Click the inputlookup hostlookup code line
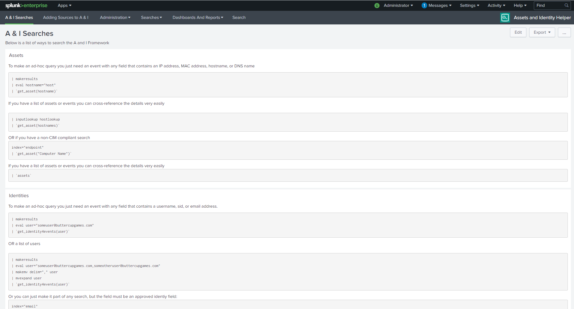Image resolution: width=574 pixels, height=309 pixels. tap(36, 120)
